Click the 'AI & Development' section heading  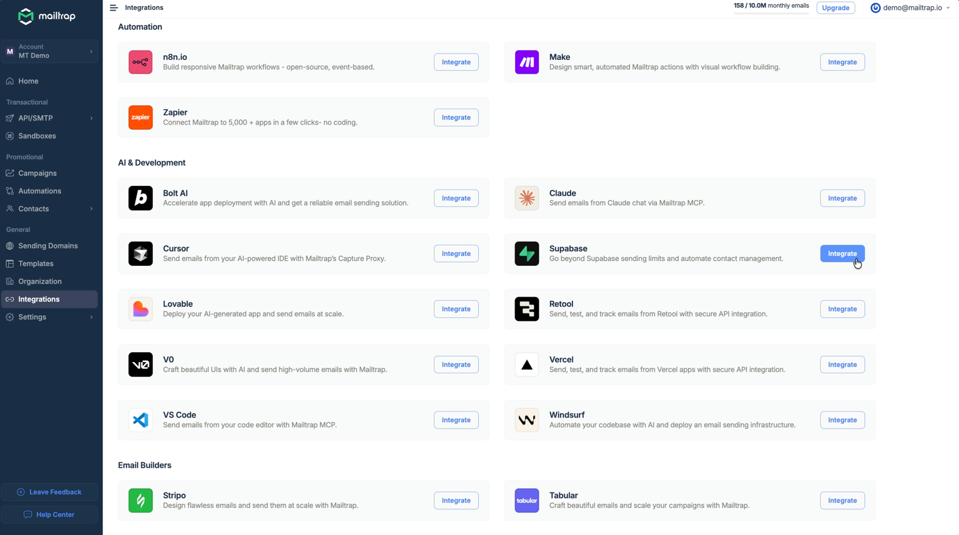[x=152, y=163]
